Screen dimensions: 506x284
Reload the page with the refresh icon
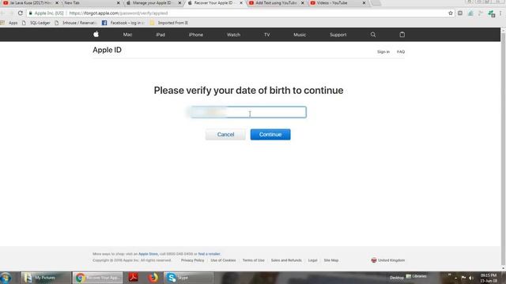[21, 13]
